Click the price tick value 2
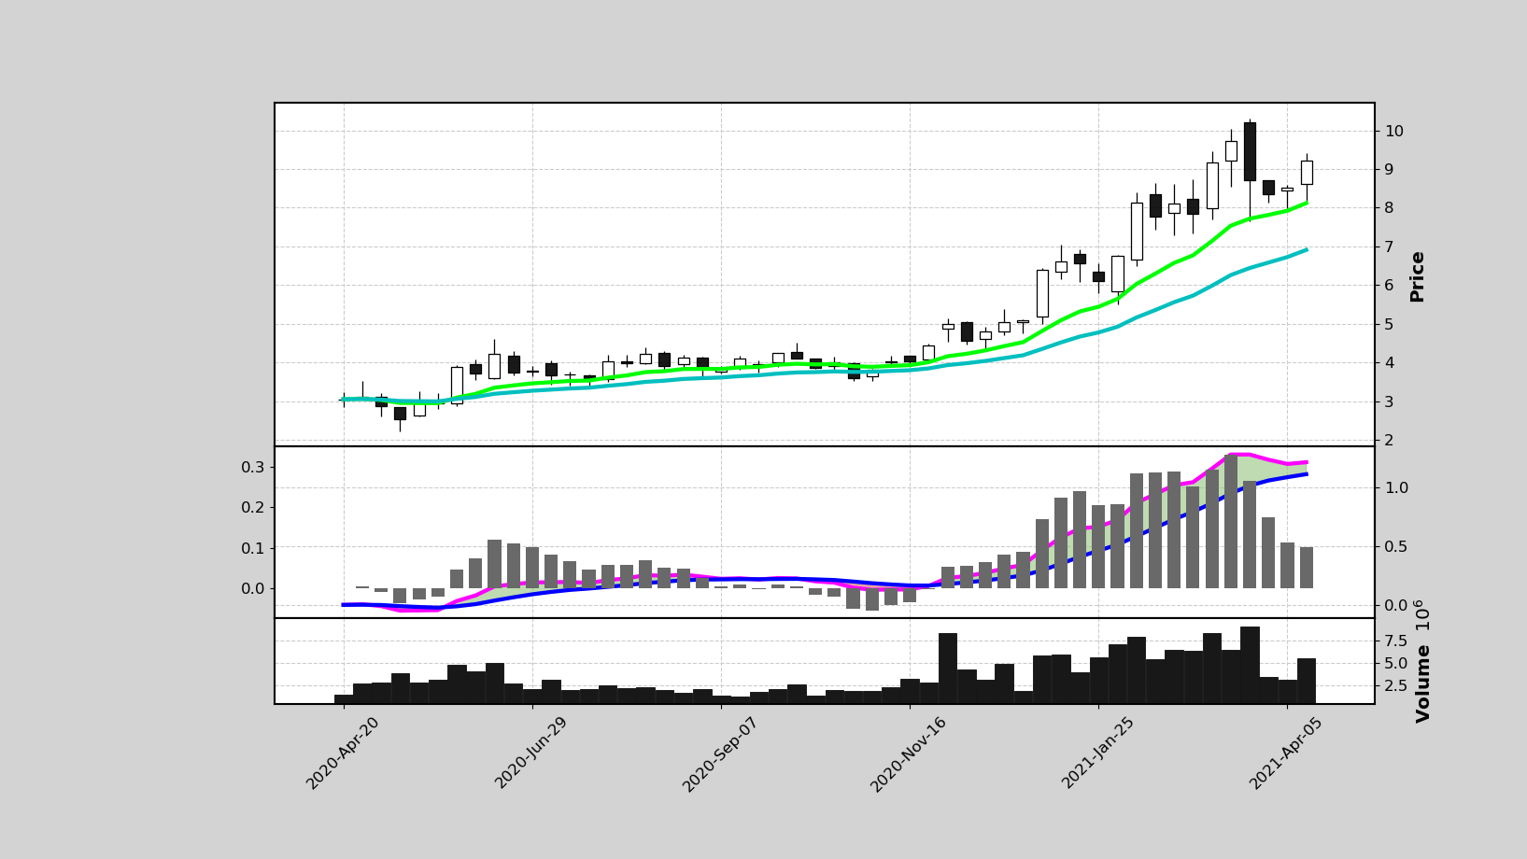The height and width of the screenshot is (859, 1527). (x=1389, y=440)
